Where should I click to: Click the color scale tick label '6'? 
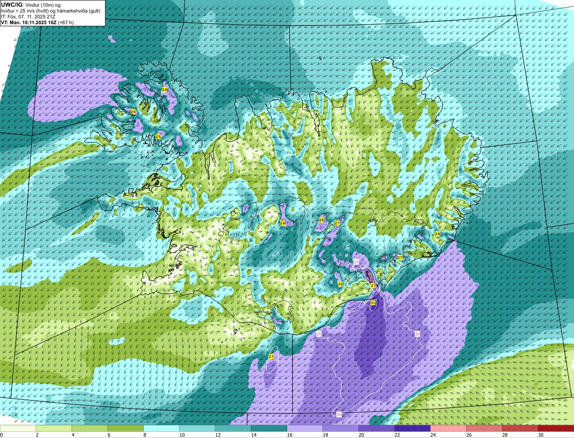tap(109, 435)
